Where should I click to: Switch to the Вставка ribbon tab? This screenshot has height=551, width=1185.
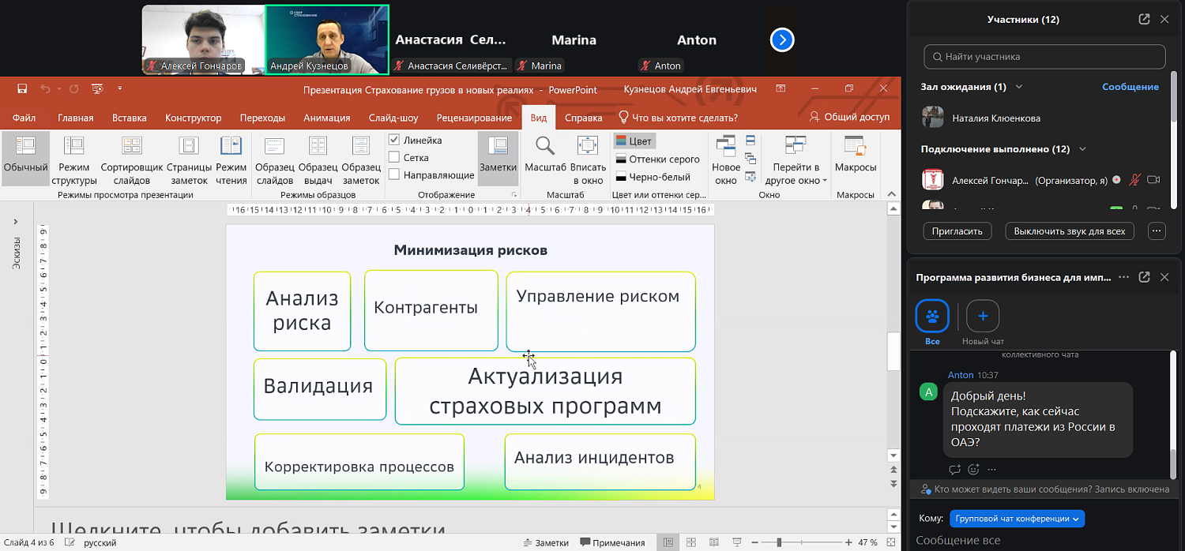pyautogui.click(x=128, y=117)
